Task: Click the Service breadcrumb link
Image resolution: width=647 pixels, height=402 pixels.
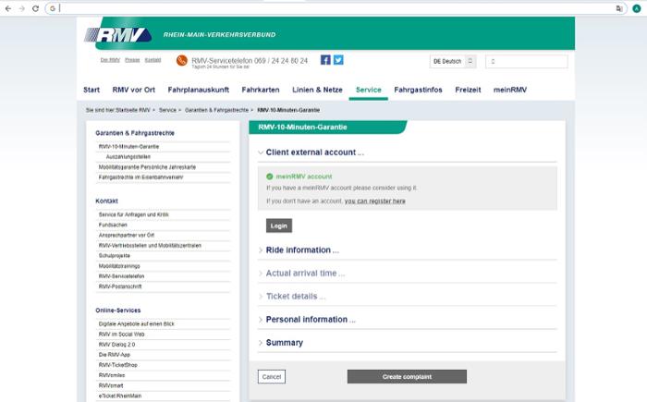Action: click(167, 110)
